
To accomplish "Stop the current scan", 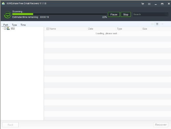I will click(126, 15).
